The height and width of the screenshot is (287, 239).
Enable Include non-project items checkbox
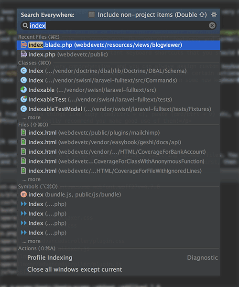[92, 14]
